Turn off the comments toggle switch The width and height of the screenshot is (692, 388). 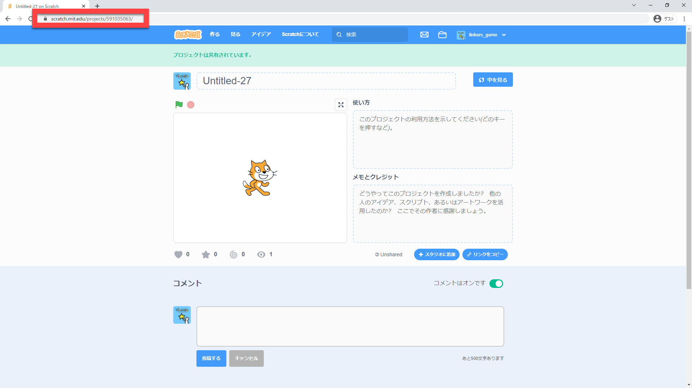click(x=496, y=284)
